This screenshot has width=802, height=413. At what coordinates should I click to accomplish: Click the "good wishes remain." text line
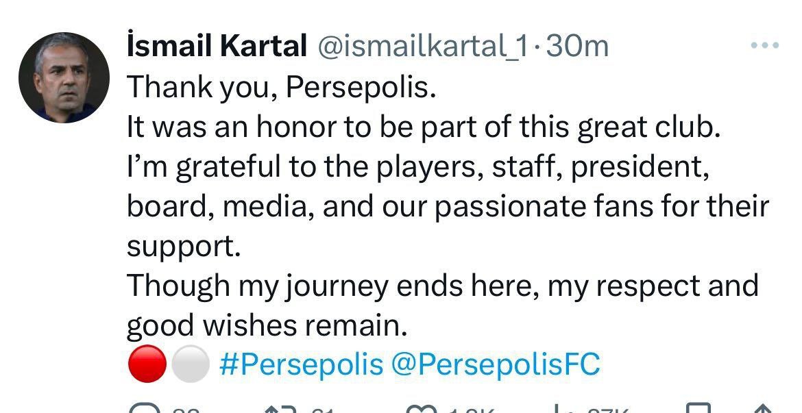tap(267, 325)
